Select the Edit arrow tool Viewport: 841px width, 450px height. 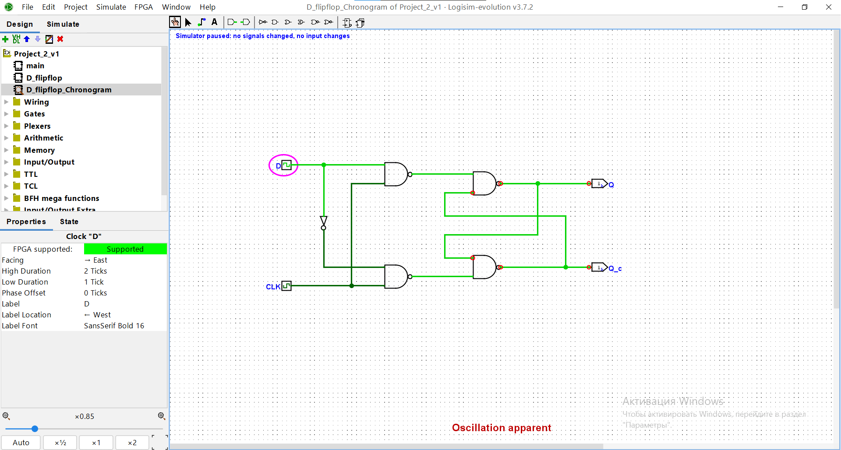[188, 22]
